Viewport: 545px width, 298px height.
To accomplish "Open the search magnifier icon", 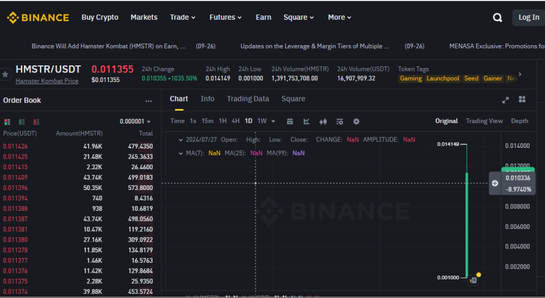I will coord(498,18).
